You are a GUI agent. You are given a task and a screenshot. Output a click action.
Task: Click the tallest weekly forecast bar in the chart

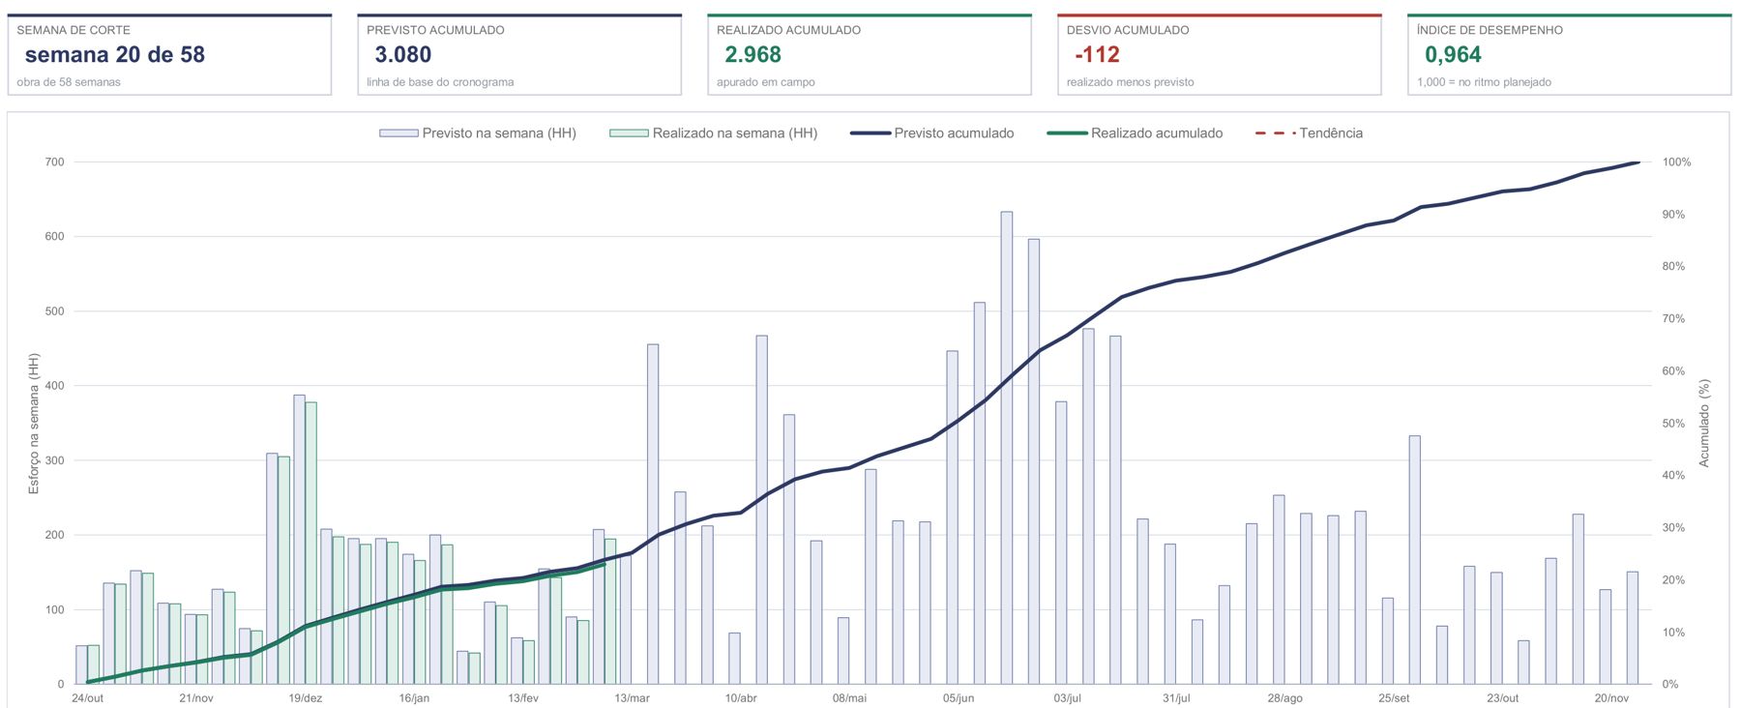1007,448
